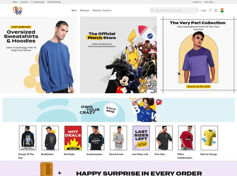
Task: Click the Login link
Action: pos(204,10)
